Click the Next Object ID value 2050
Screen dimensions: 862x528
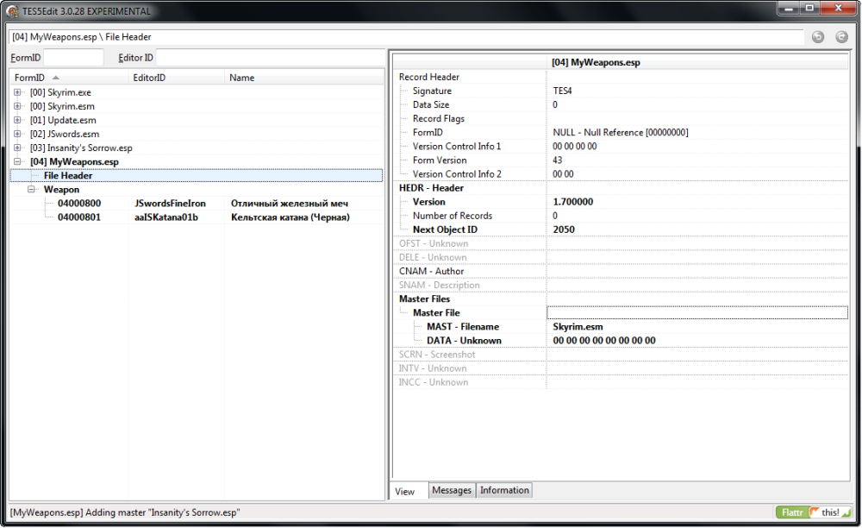[564, 229]
